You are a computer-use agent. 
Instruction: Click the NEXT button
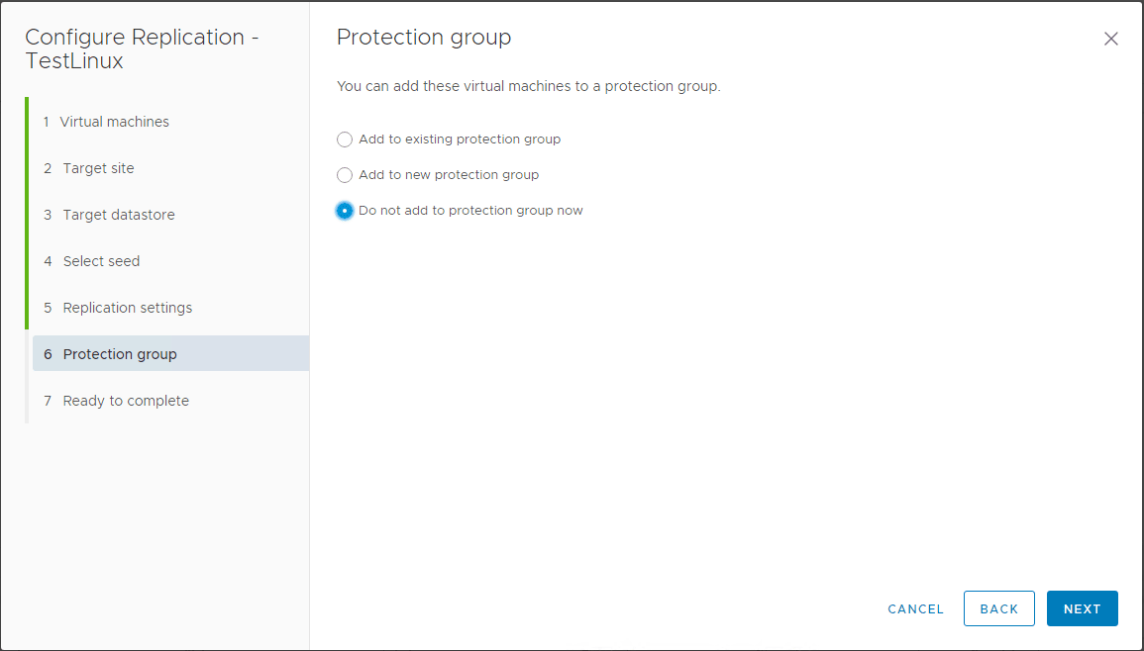(x=1082, y=608)
